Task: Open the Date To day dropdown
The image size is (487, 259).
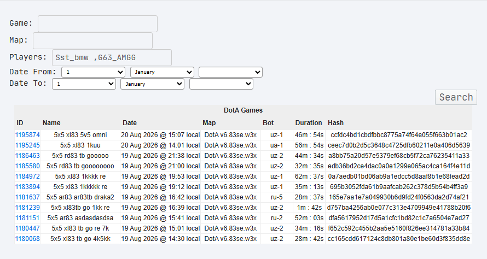Action: 84,84
